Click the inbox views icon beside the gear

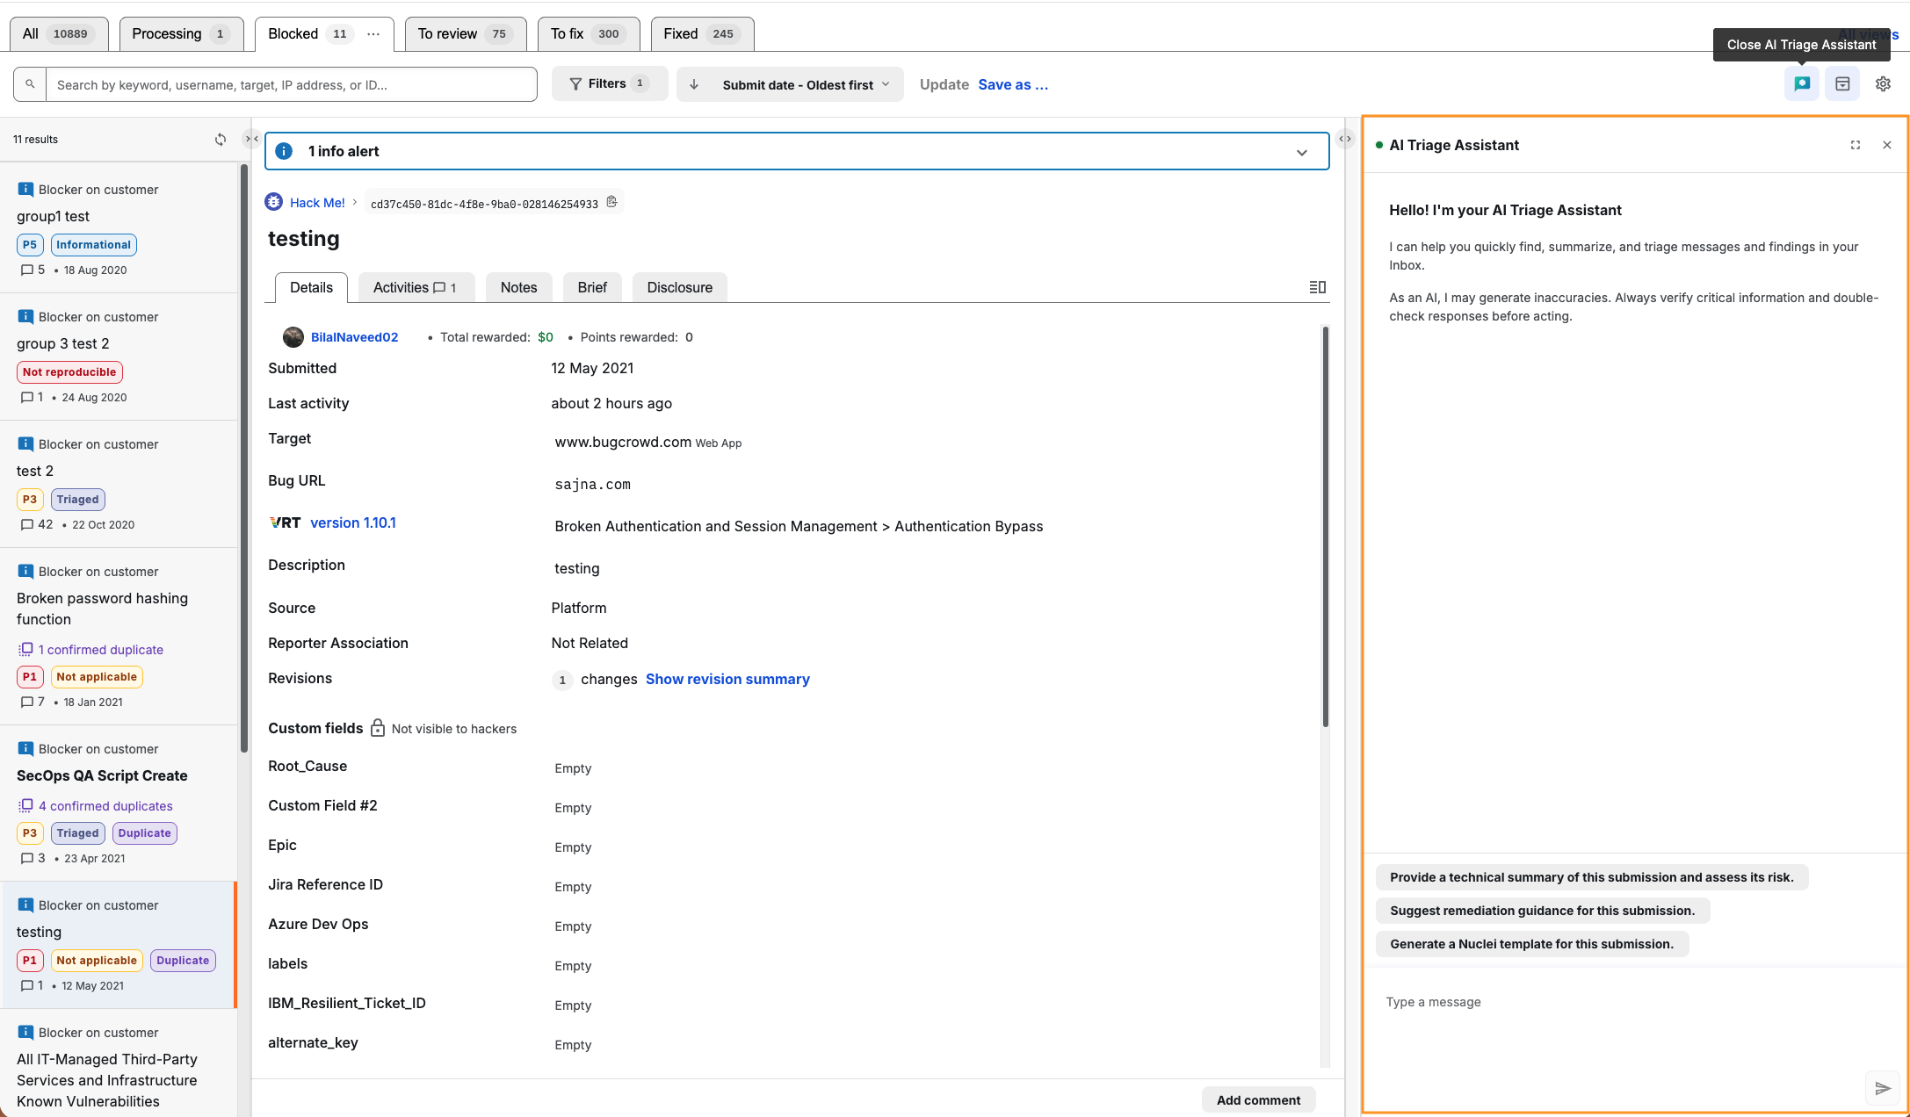pyautogui.click(x=1842, y=83)
